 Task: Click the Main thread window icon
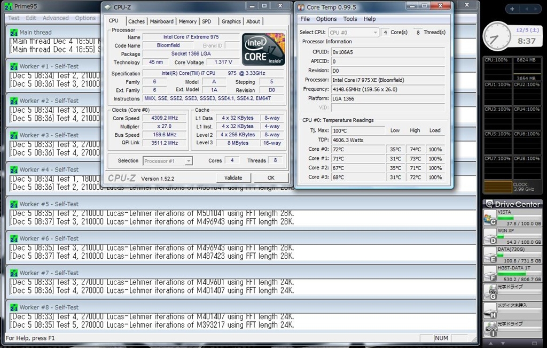(14, 32)
